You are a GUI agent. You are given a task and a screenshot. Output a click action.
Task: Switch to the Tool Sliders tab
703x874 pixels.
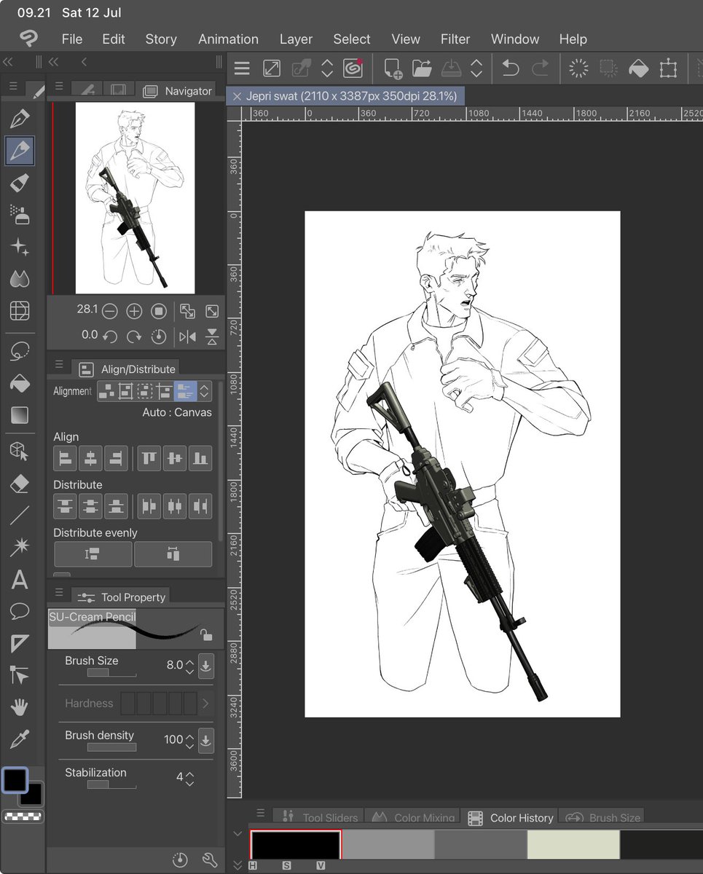click(320, 817)
